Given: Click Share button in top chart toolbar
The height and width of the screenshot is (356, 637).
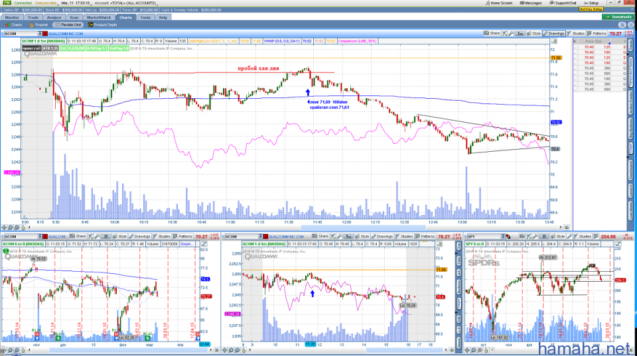Looking at the screenshot, I should click(x=492, y=33).
